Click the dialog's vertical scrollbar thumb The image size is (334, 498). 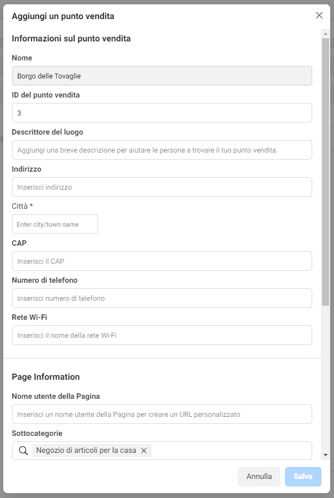[x=325, y=172]
